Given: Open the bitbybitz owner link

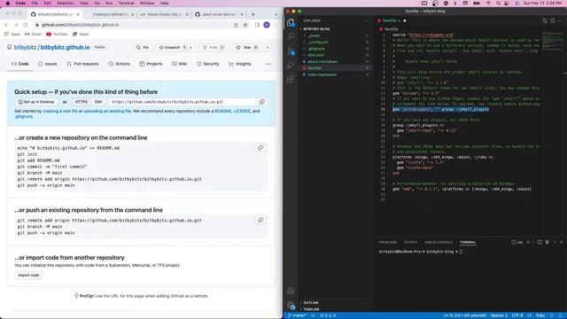Looking at the screenshot, I should click(26, 47).
